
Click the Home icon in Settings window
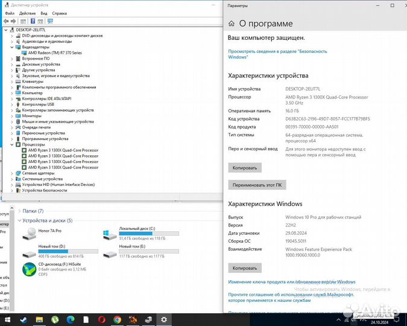(x=232, y=24)
